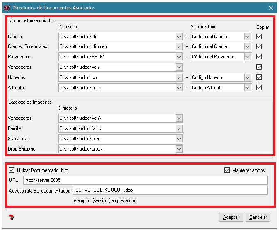The width and height of the screenshot is (279, 232).
Task: Open the Drop-Shipping image directory dropdown
Action: [x=178, y=148]
